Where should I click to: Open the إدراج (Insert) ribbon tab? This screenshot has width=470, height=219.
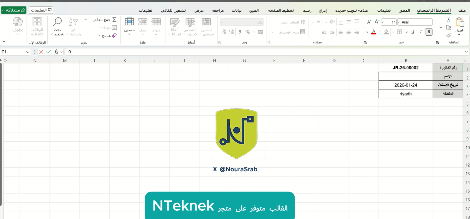[x=322, y=10]
